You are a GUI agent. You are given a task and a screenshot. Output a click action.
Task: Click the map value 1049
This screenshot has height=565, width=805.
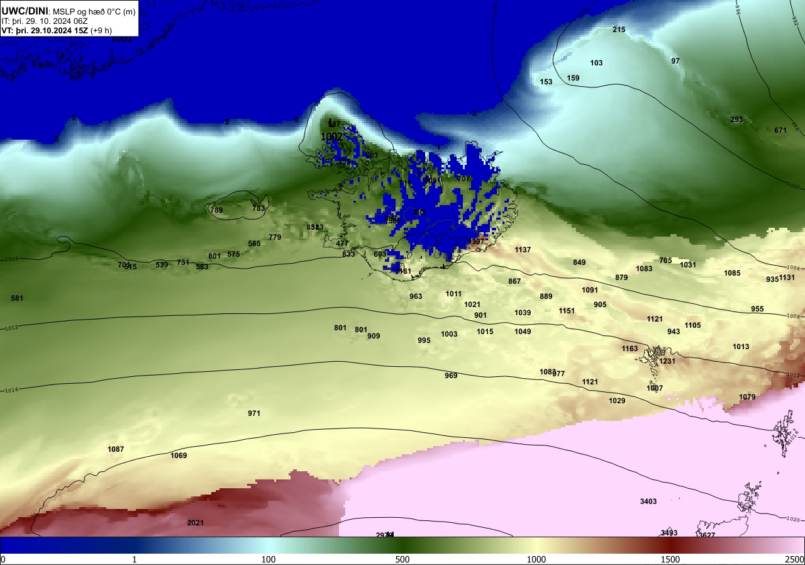point(523,332)
